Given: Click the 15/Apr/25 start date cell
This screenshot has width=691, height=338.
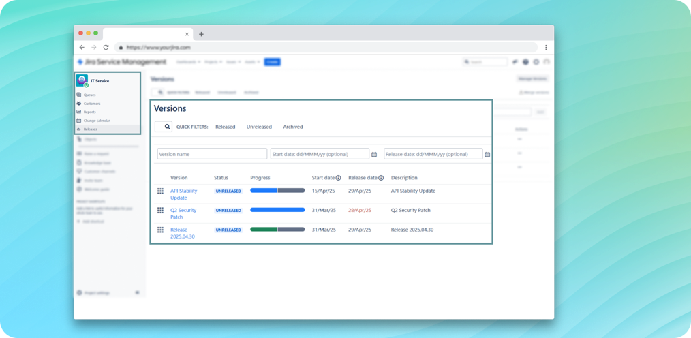Looking at the screenshot, I should pyautogui.click(x=324, y=191).
